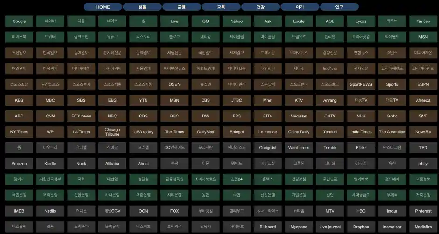Visit the YTN news link
The height and width of the screenshot is (234, 439).
[x=143, y=100]
